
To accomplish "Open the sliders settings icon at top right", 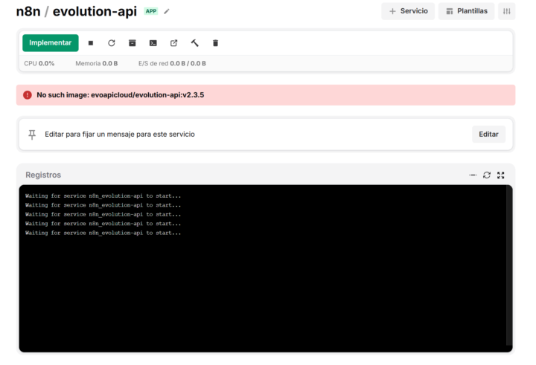I will (507, 11).
